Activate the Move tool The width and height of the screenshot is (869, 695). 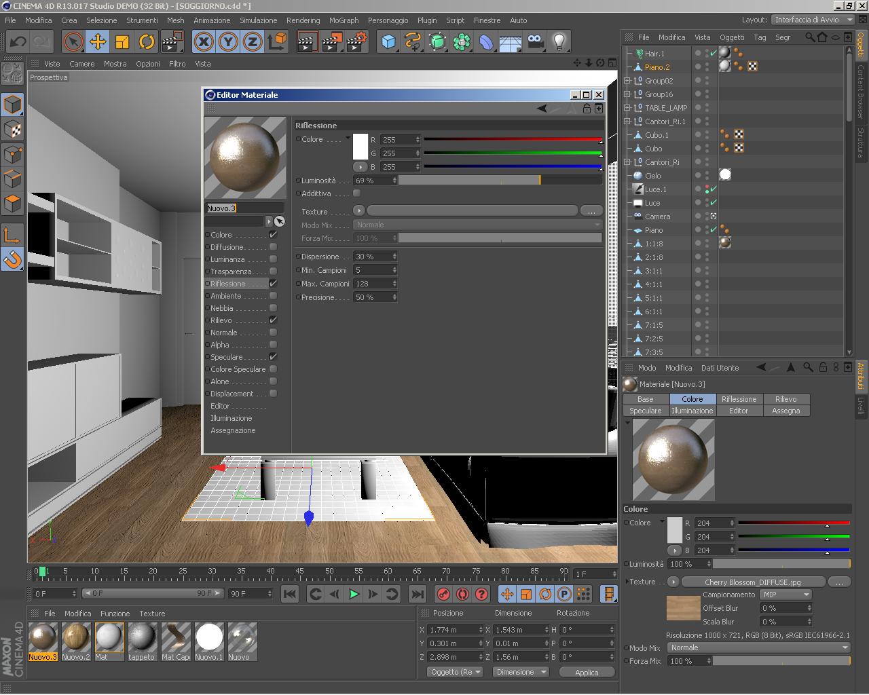98,42
